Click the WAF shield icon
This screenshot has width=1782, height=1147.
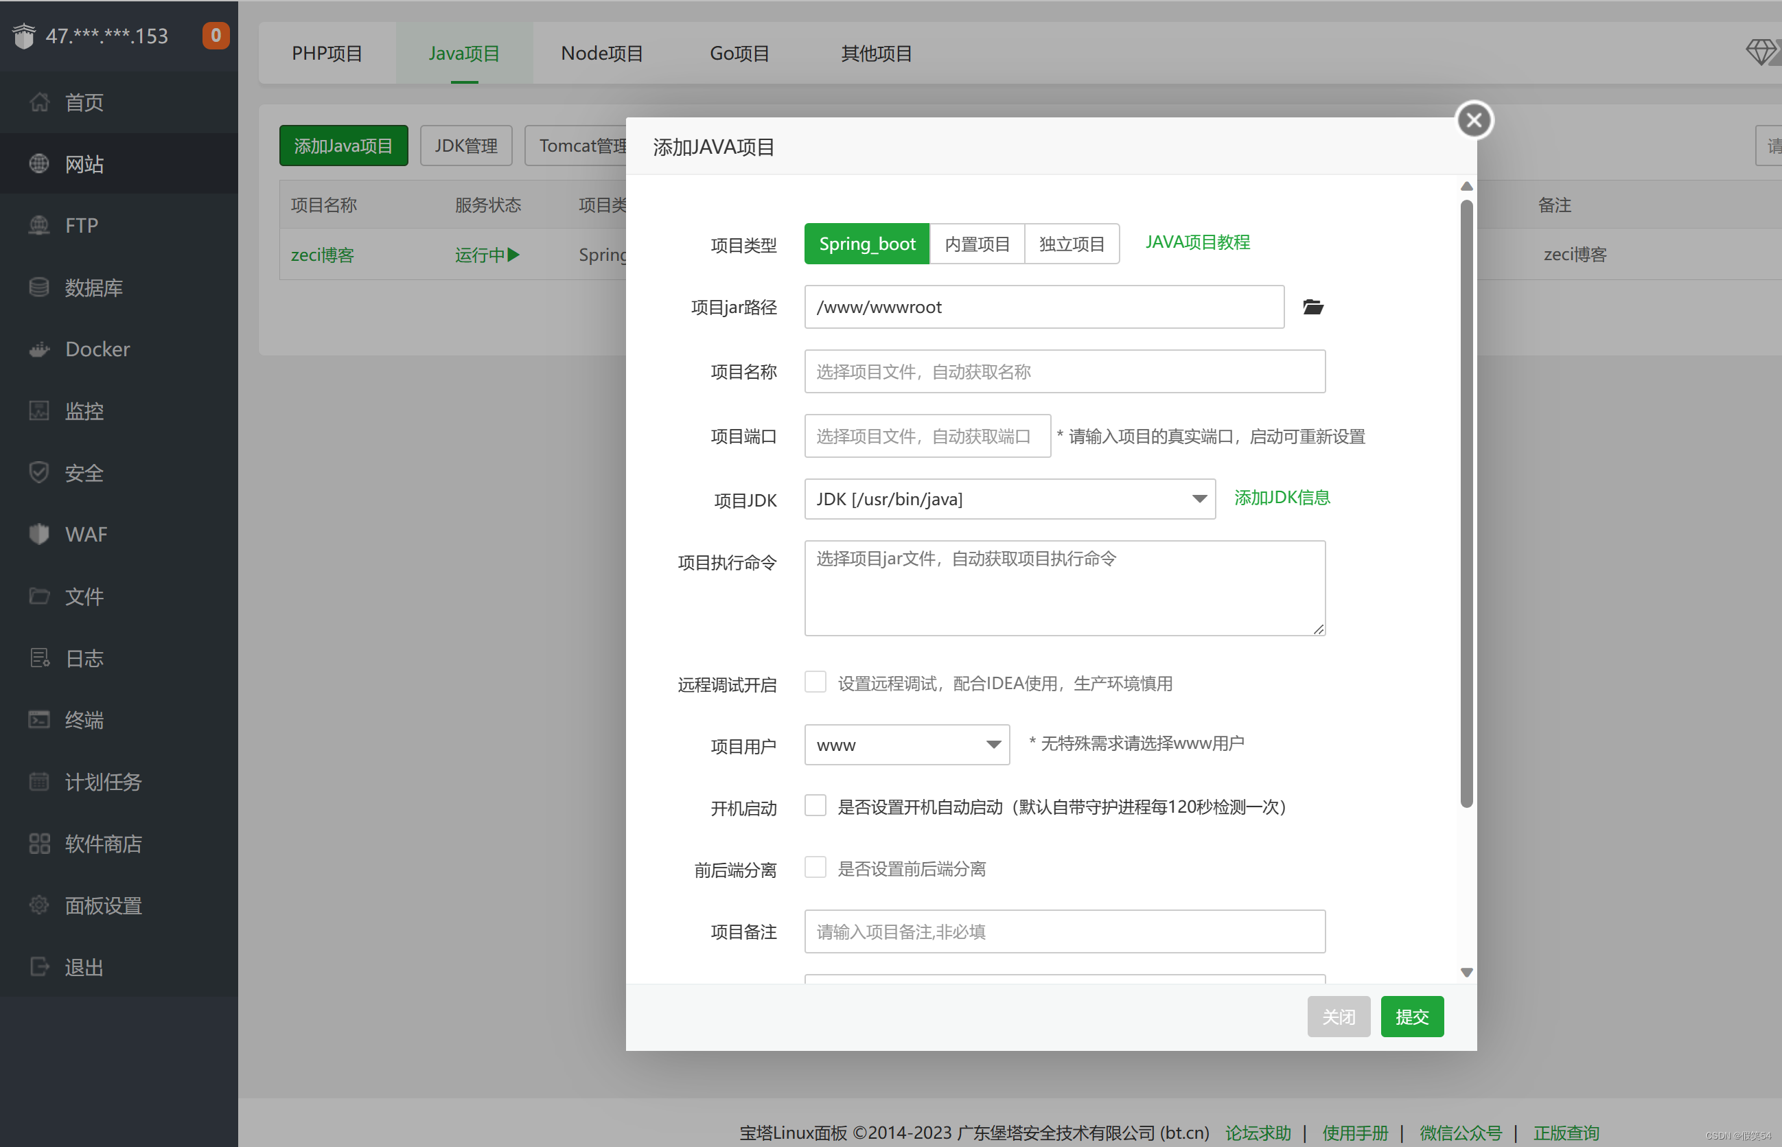(38, 534)
